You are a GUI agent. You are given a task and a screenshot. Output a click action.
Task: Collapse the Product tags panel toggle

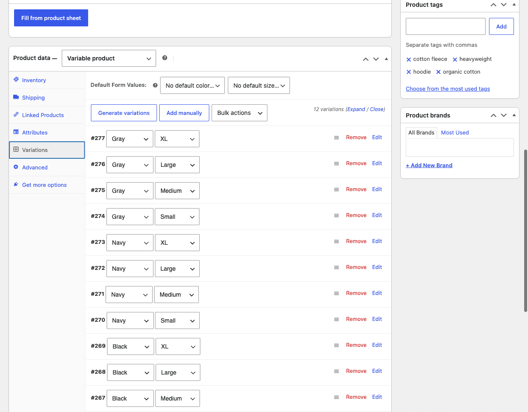point(514,4)
